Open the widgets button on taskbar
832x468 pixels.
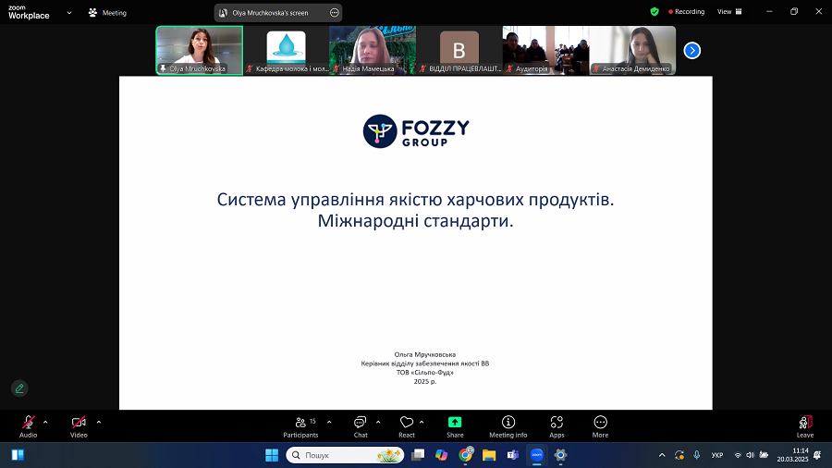(x=18, y=455)
